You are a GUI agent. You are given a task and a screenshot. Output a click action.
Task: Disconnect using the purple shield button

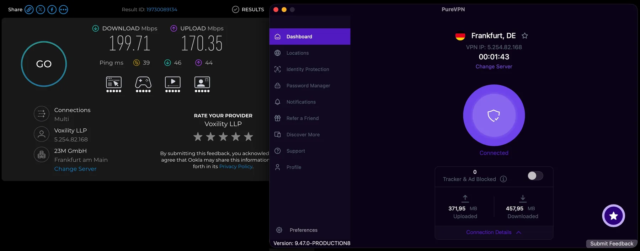[494, 115]
